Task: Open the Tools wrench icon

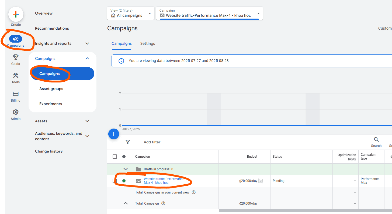Action: [x=16, y=76]
